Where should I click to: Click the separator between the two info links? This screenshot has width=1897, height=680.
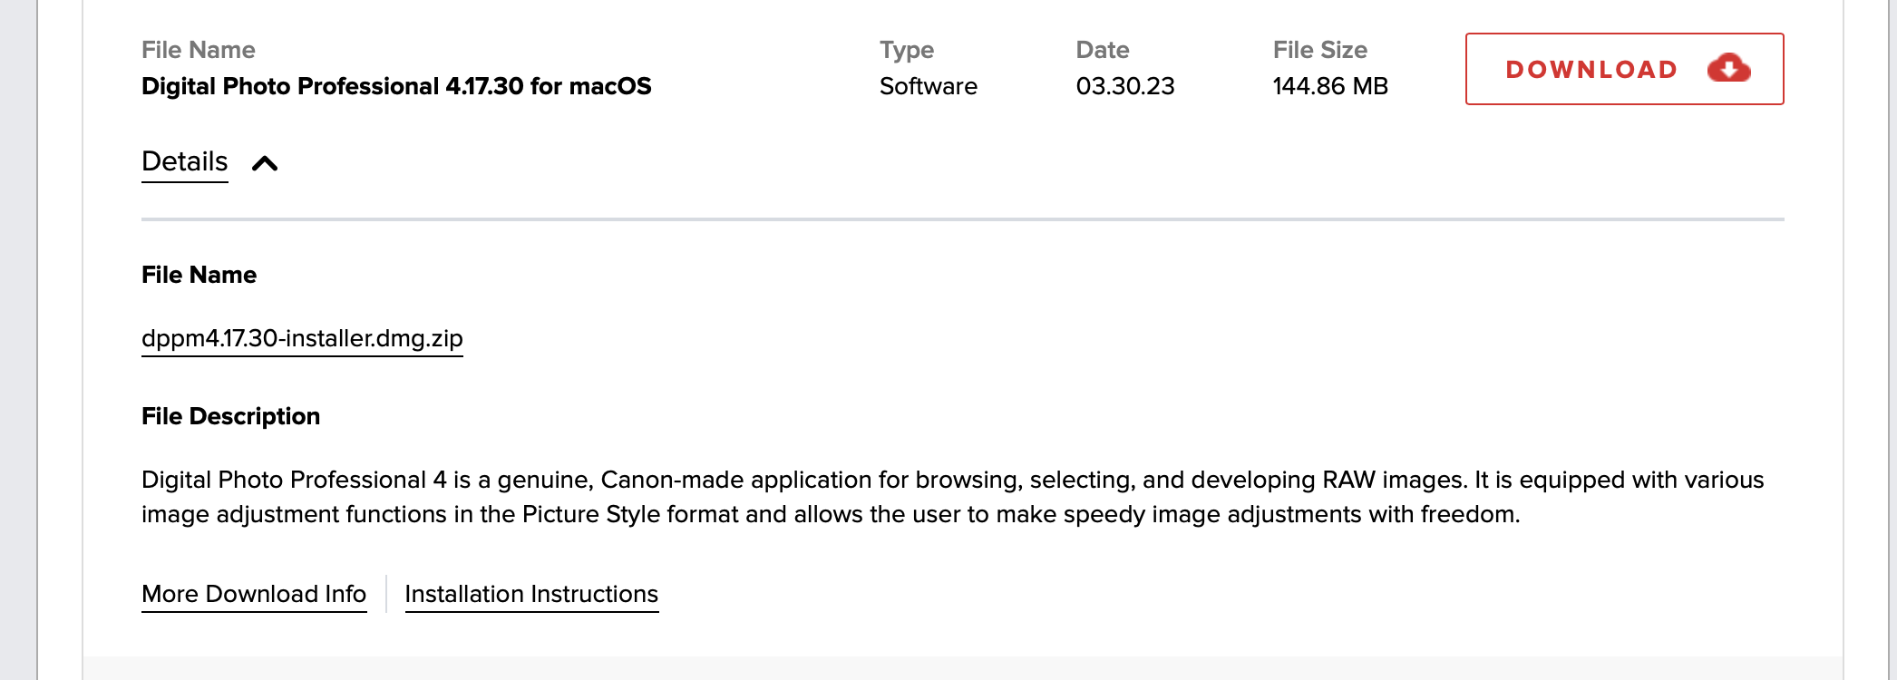point(386,594)
